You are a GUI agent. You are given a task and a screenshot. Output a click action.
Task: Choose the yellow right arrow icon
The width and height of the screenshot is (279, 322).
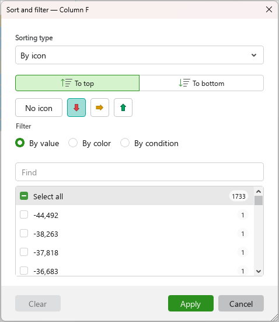pos(100,108)
